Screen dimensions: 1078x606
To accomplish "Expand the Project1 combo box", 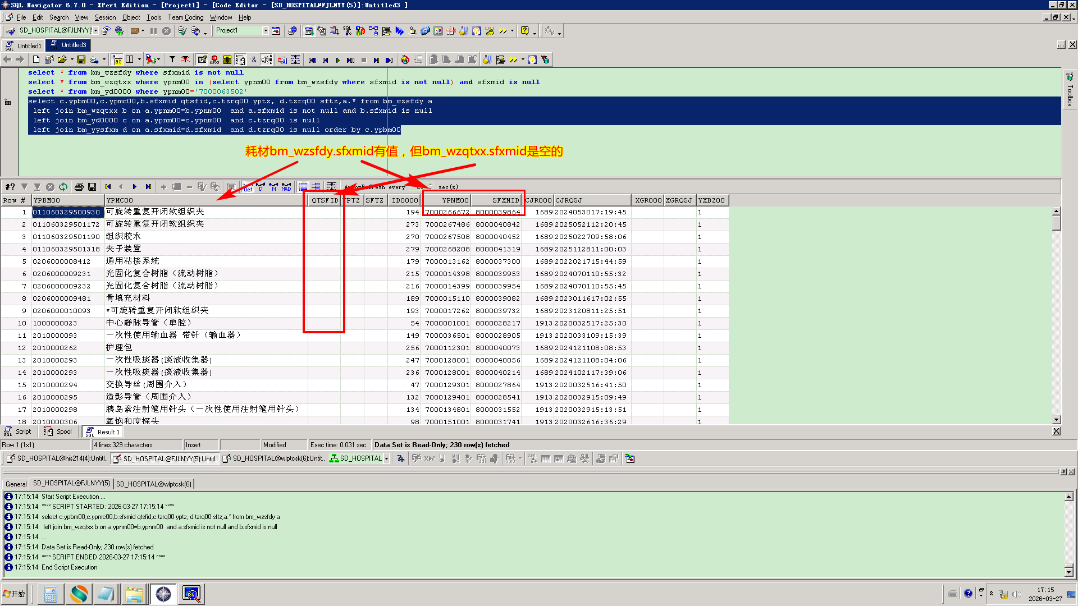I will 266,31.
